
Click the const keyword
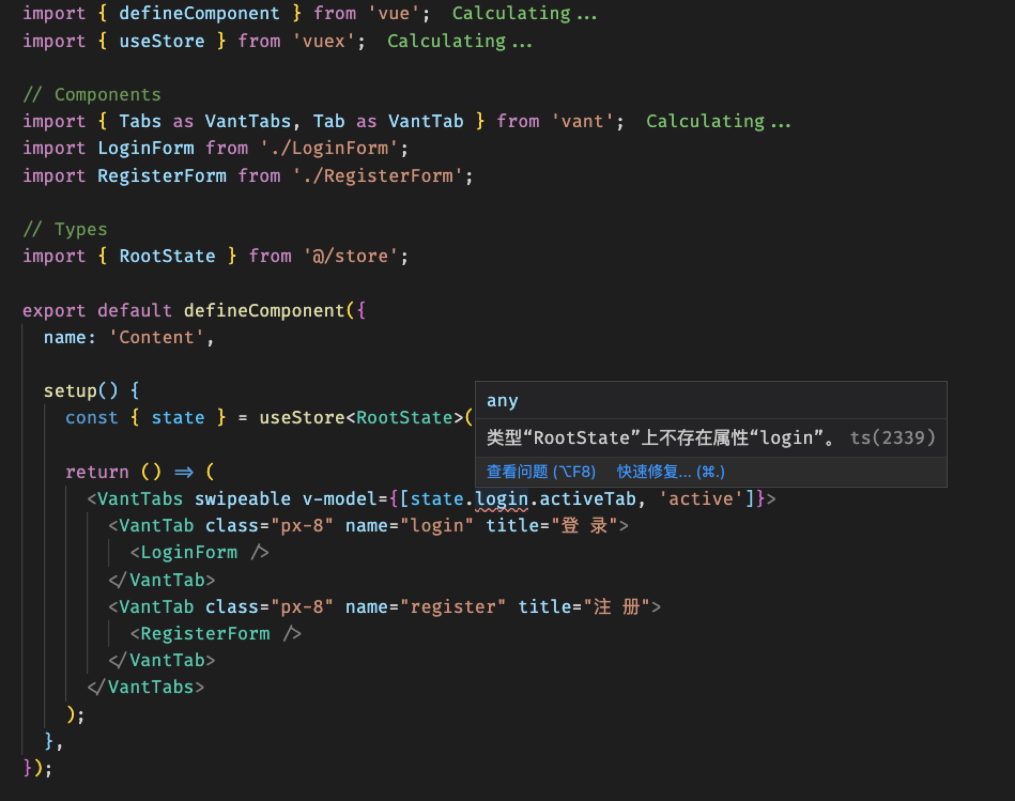point(91,418)
